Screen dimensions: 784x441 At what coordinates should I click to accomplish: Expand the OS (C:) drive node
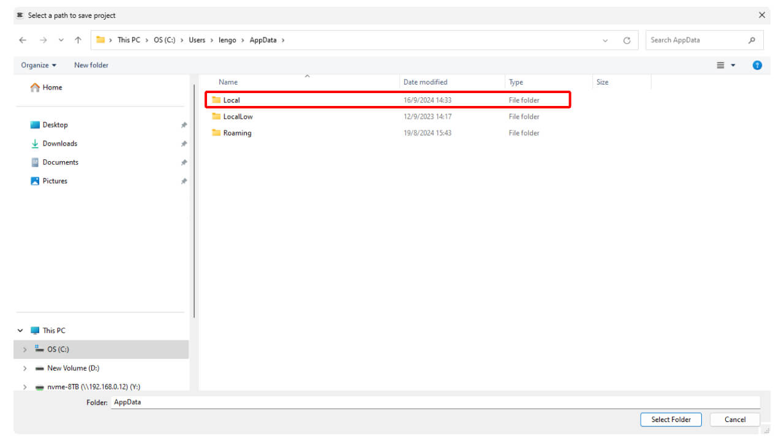point(24,350)
